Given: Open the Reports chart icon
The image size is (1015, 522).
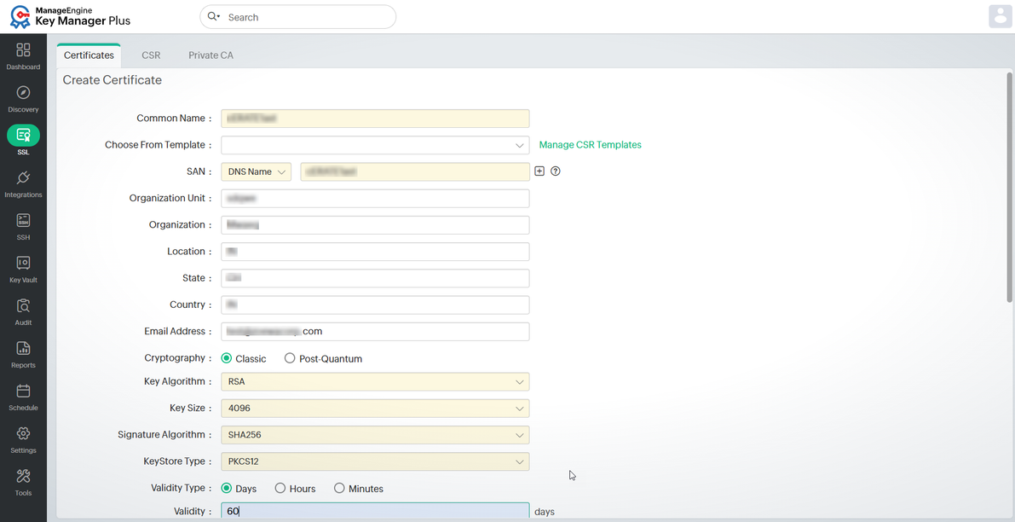Looking at the screenshot, I should coord(23,349).
